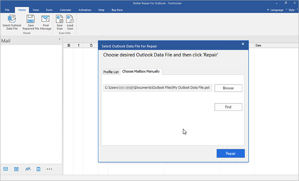Open the Help tab
The width and height of the screenshot is (299, 181).
pos(101,10)
